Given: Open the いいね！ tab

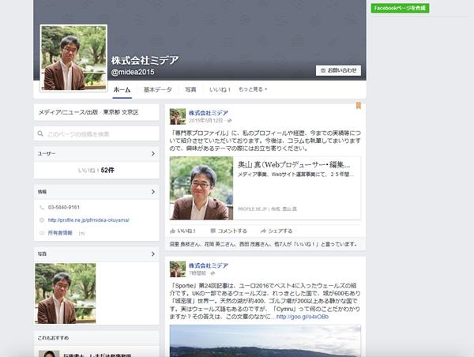Looking at the screenshot, I should 220,89.
